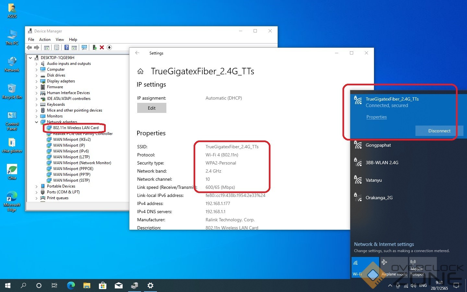Image resolution: width=467 pixels, height=292 pixels.
Task: Toggle the Wi-Fi quick action tile
Action: [x=365, y=267]
